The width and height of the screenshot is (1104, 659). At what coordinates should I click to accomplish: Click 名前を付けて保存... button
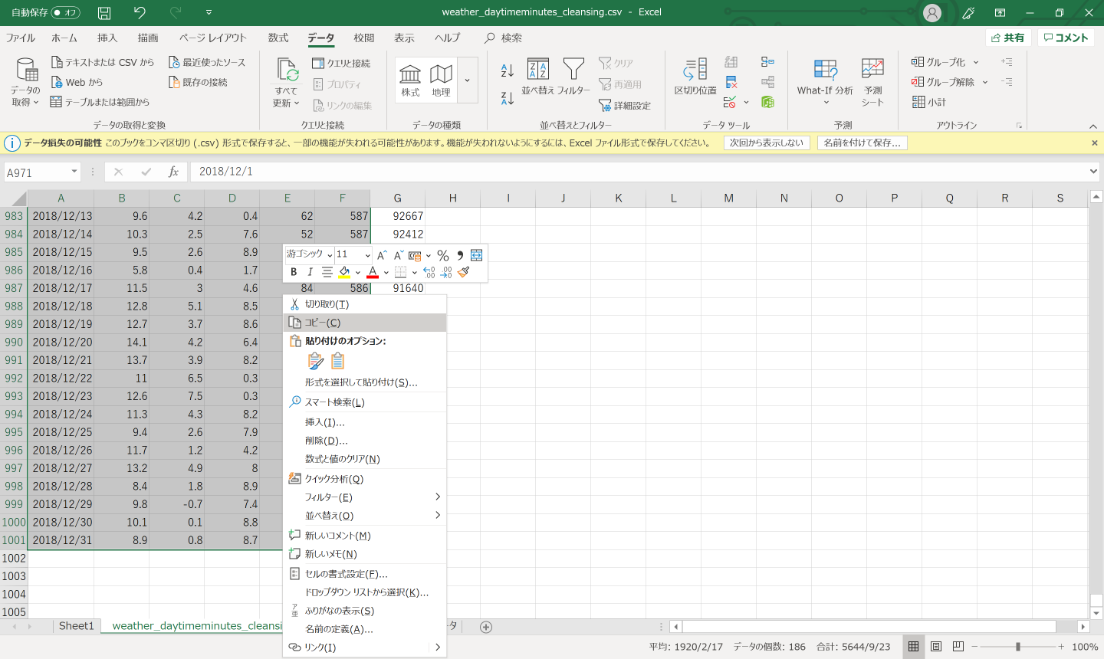863,143
